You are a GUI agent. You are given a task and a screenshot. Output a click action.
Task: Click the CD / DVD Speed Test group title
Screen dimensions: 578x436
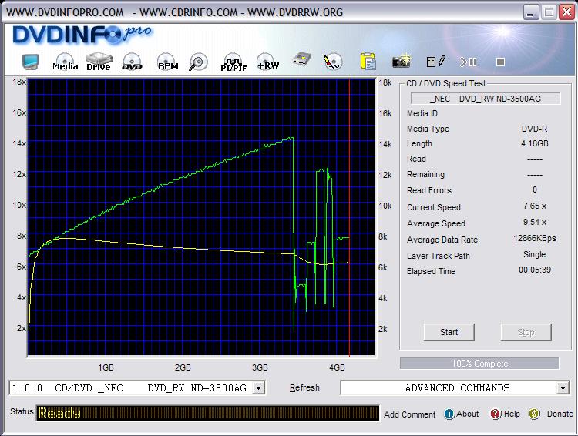445,83
